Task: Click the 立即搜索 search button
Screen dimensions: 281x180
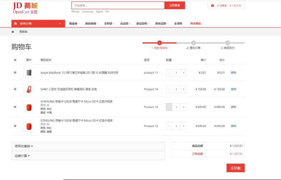Action: point(175,5)
